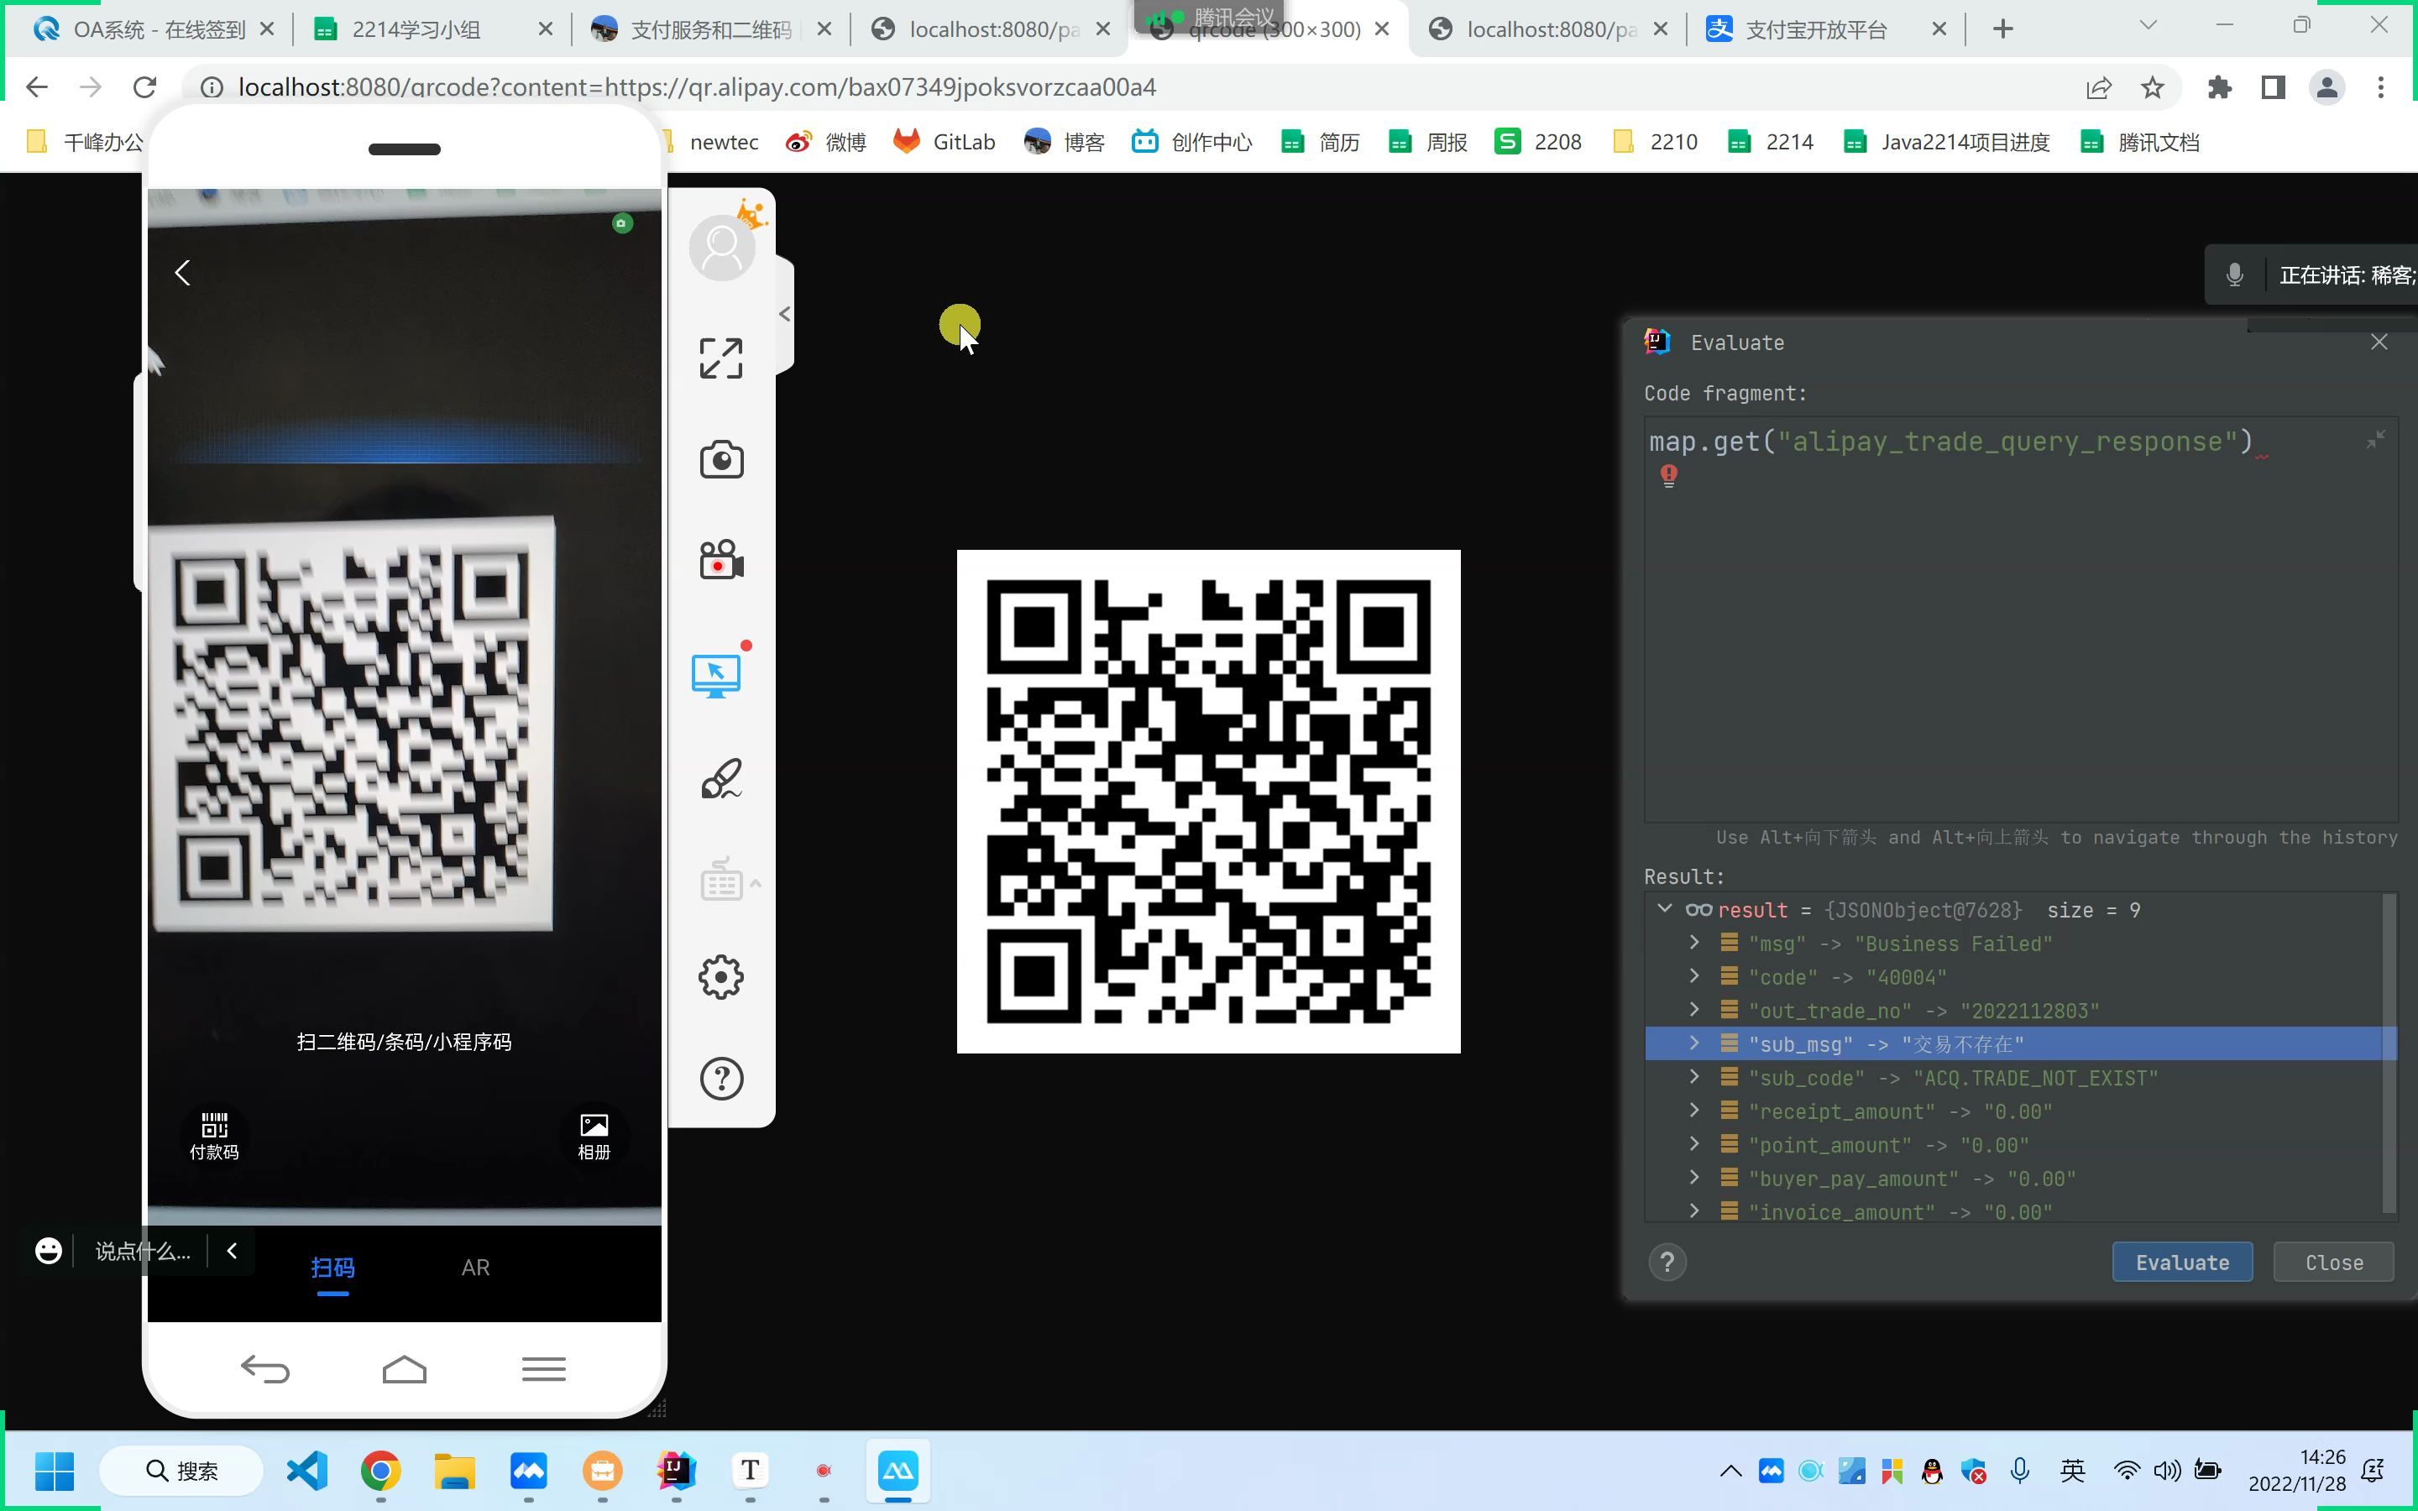The width and height of the screenshot is (2418, 1511).
Task: Expand the "sub_msg" result entry
Action: click(x=1693, y=1043)
